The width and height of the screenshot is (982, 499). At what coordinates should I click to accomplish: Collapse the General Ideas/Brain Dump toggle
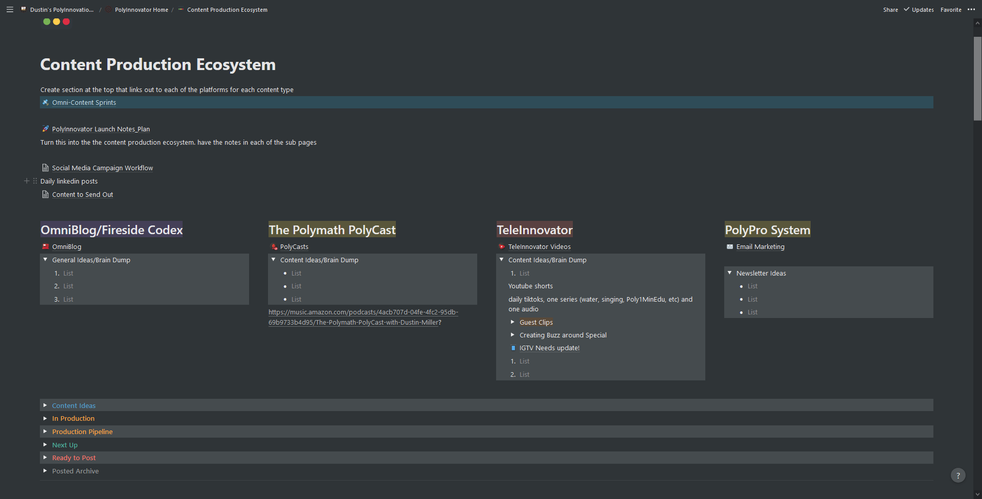45,259
